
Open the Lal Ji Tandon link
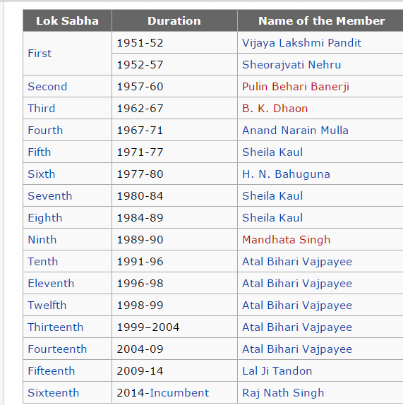coord(277,371)
